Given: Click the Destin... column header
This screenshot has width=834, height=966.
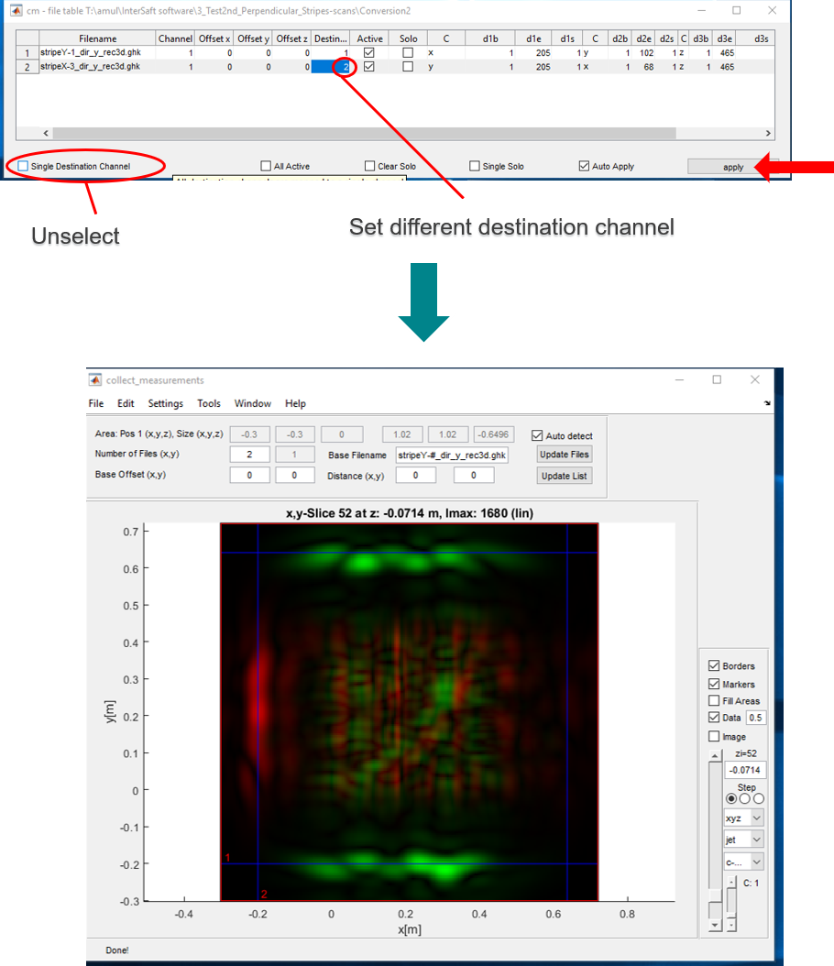Looking at the screenshot, I should tap(331, 38).
